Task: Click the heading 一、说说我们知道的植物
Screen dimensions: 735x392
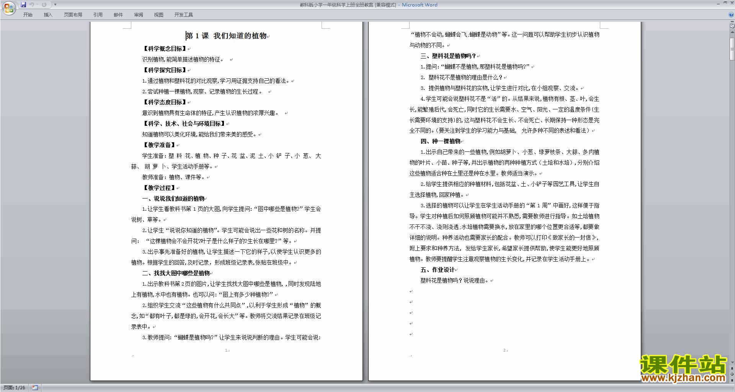Action: (x=173, y=198)
